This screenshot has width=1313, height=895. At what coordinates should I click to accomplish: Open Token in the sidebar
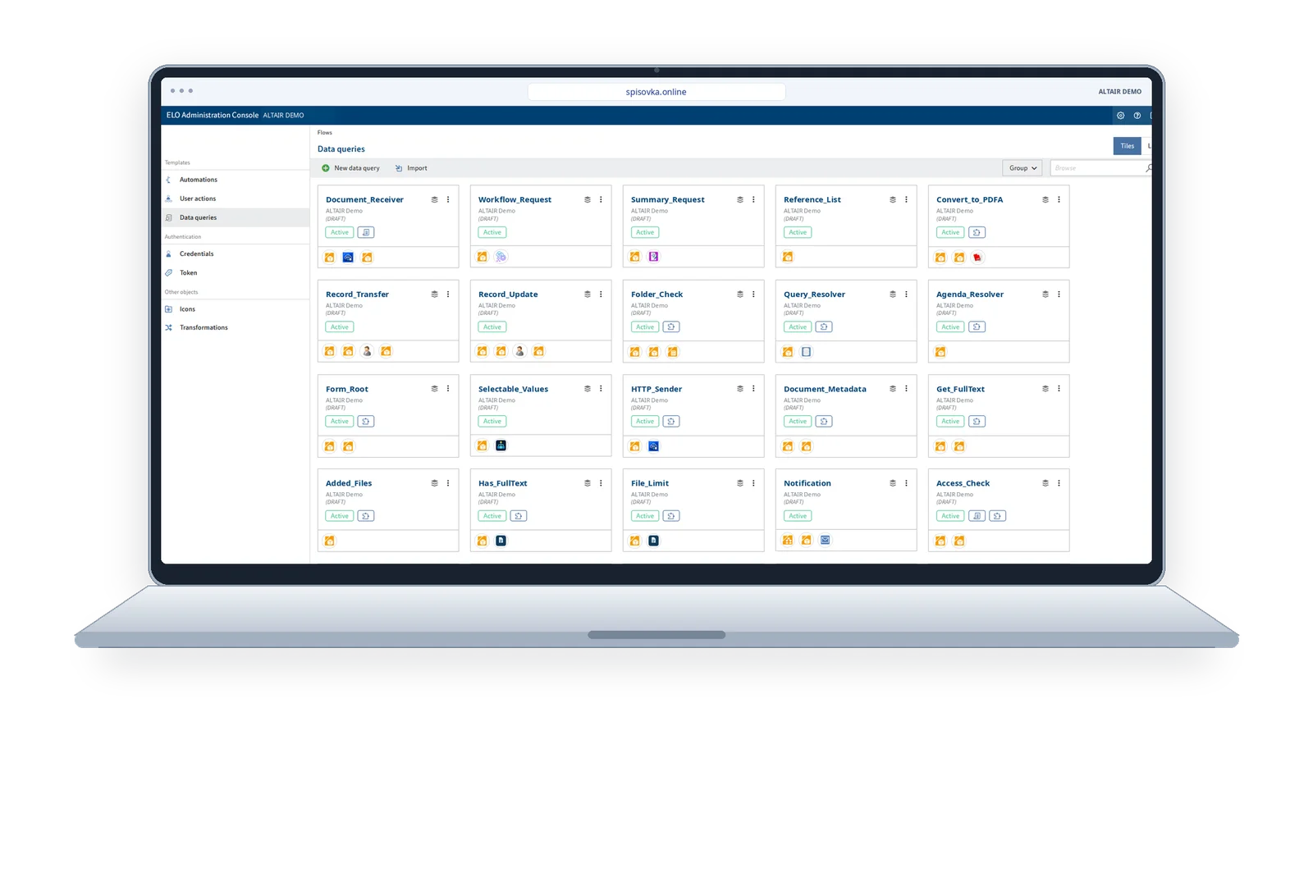click(188, 272)
